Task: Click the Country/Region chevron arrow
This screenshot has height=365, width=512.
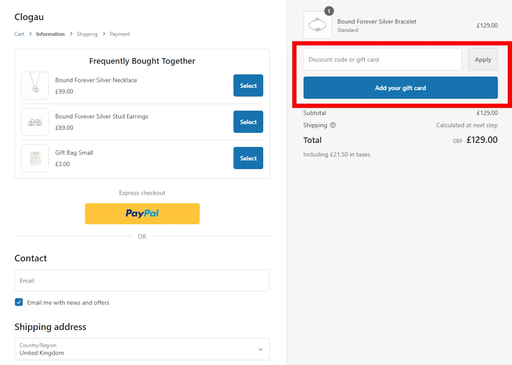Action: tap(260, 350)
